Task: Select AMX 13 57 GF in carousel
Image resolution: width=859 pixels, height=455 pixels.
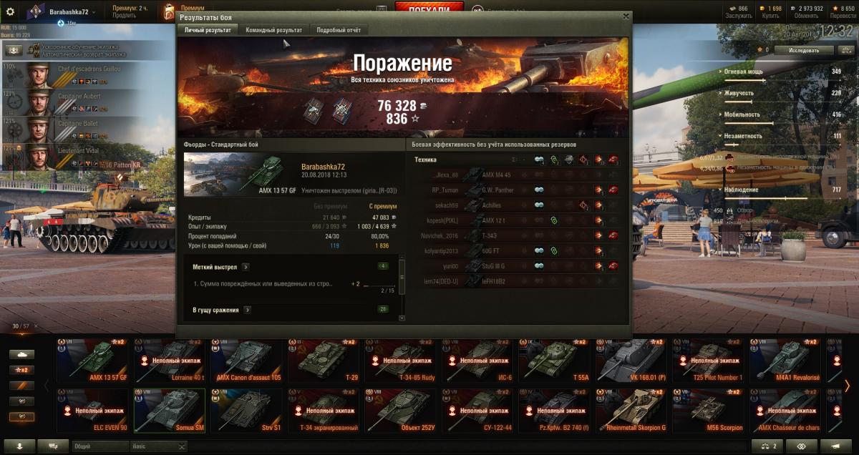Action: 93,361
